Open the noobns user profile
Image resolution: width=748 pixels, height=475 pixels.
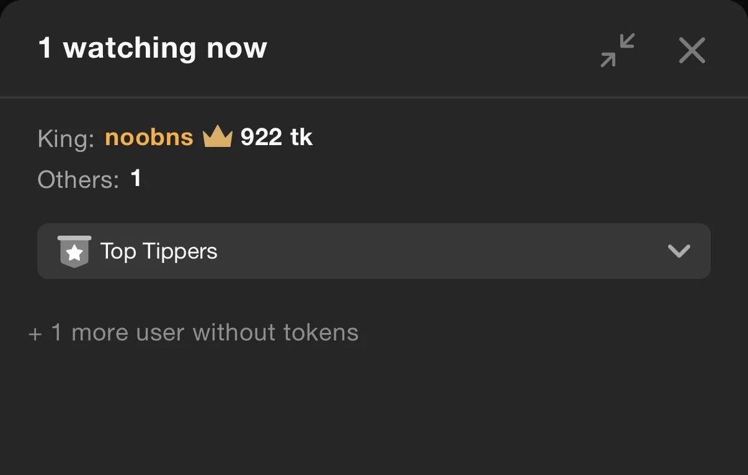tap(149, 137)
